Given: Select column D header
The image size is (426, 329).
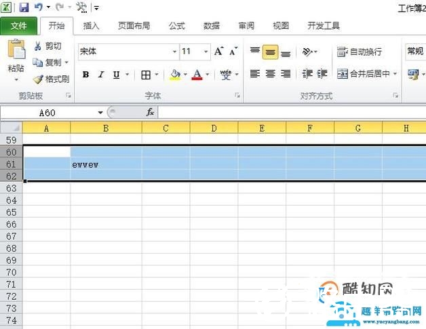Looking at the screenshot, I should 214,128.
